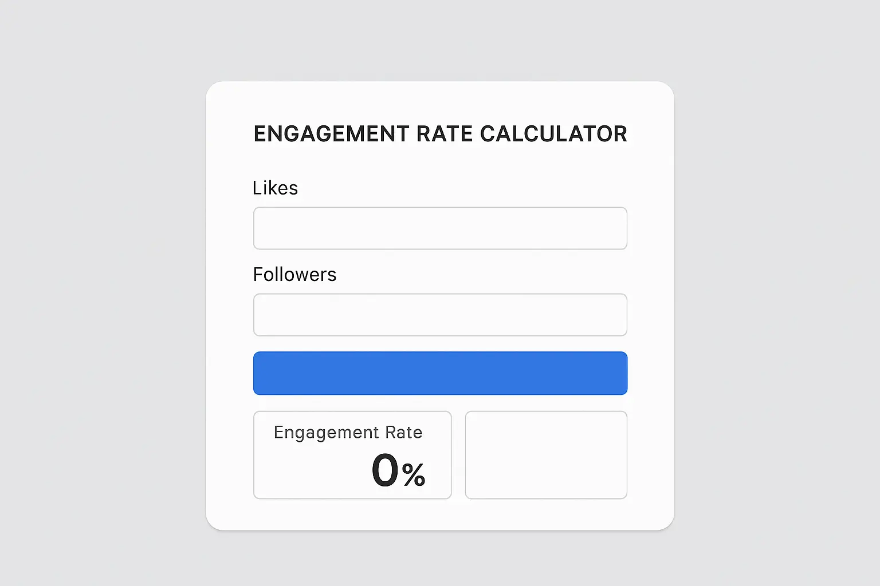Click the Engagement Rate result card
The width and height of the screenshot is (880, 586).
352,454
